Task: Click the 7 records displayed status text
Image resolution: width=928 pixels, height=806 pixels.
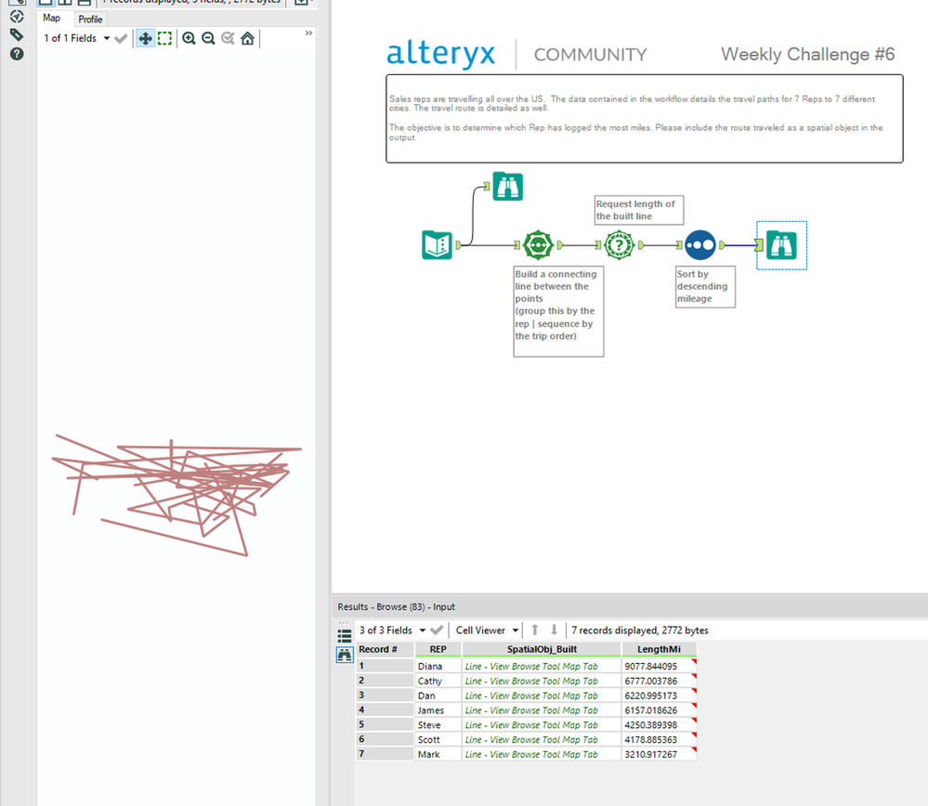Action: pos(640,630)
